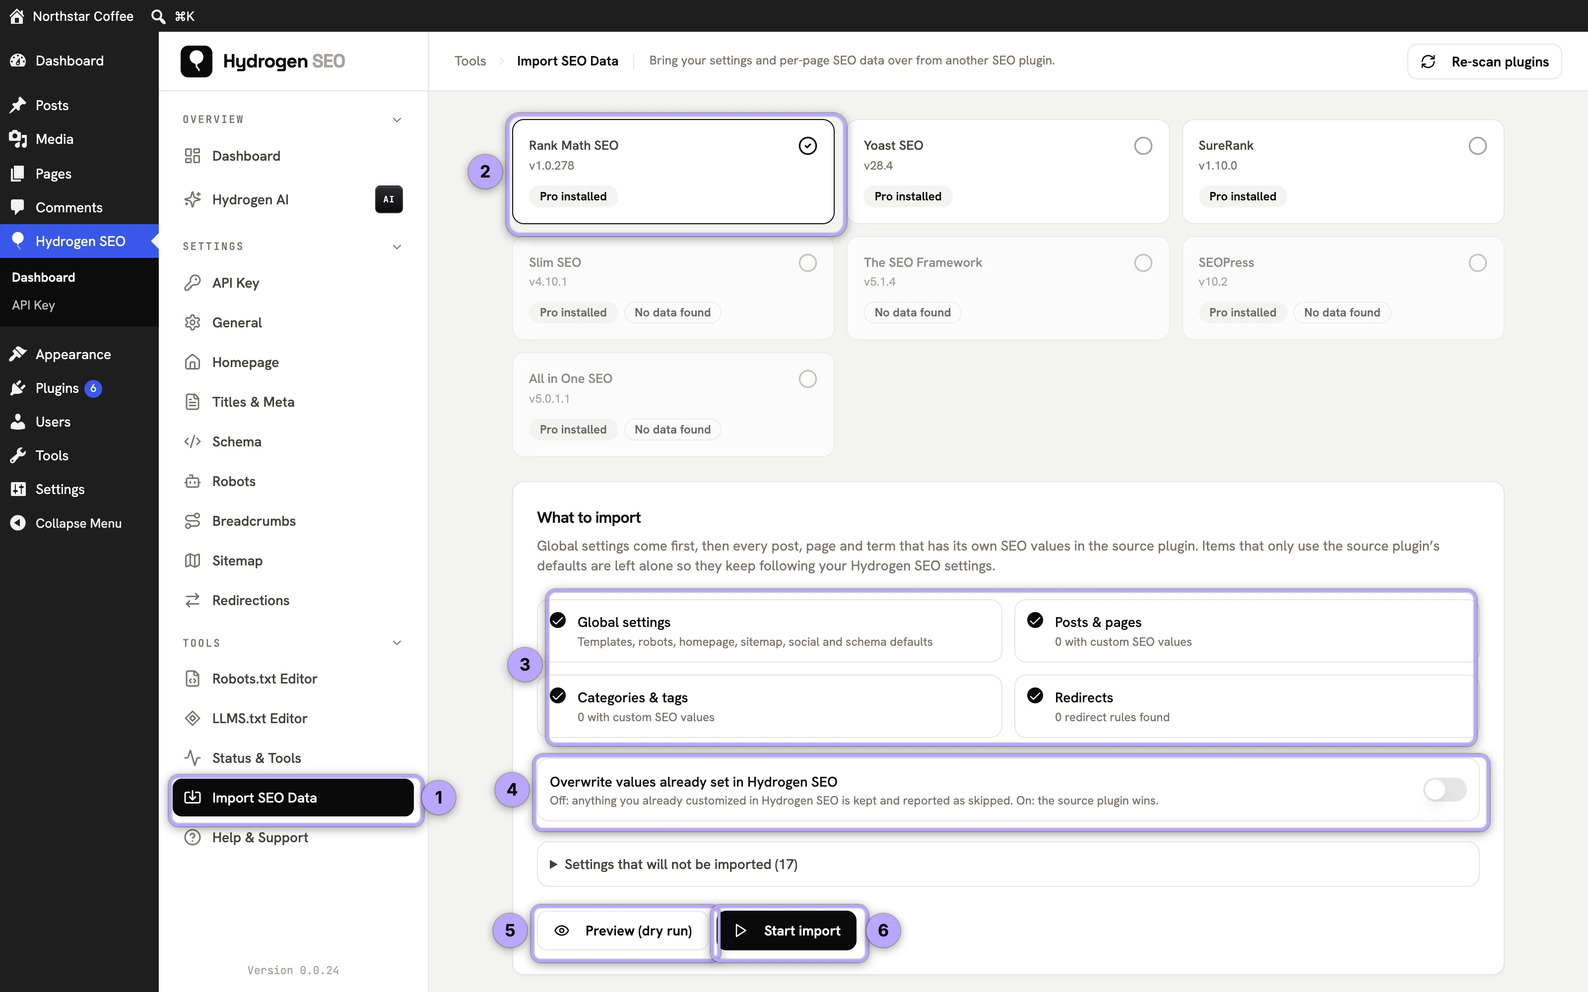Click the Plugins update count badge
Screen dimensions: 1588x992
[93, 388]
